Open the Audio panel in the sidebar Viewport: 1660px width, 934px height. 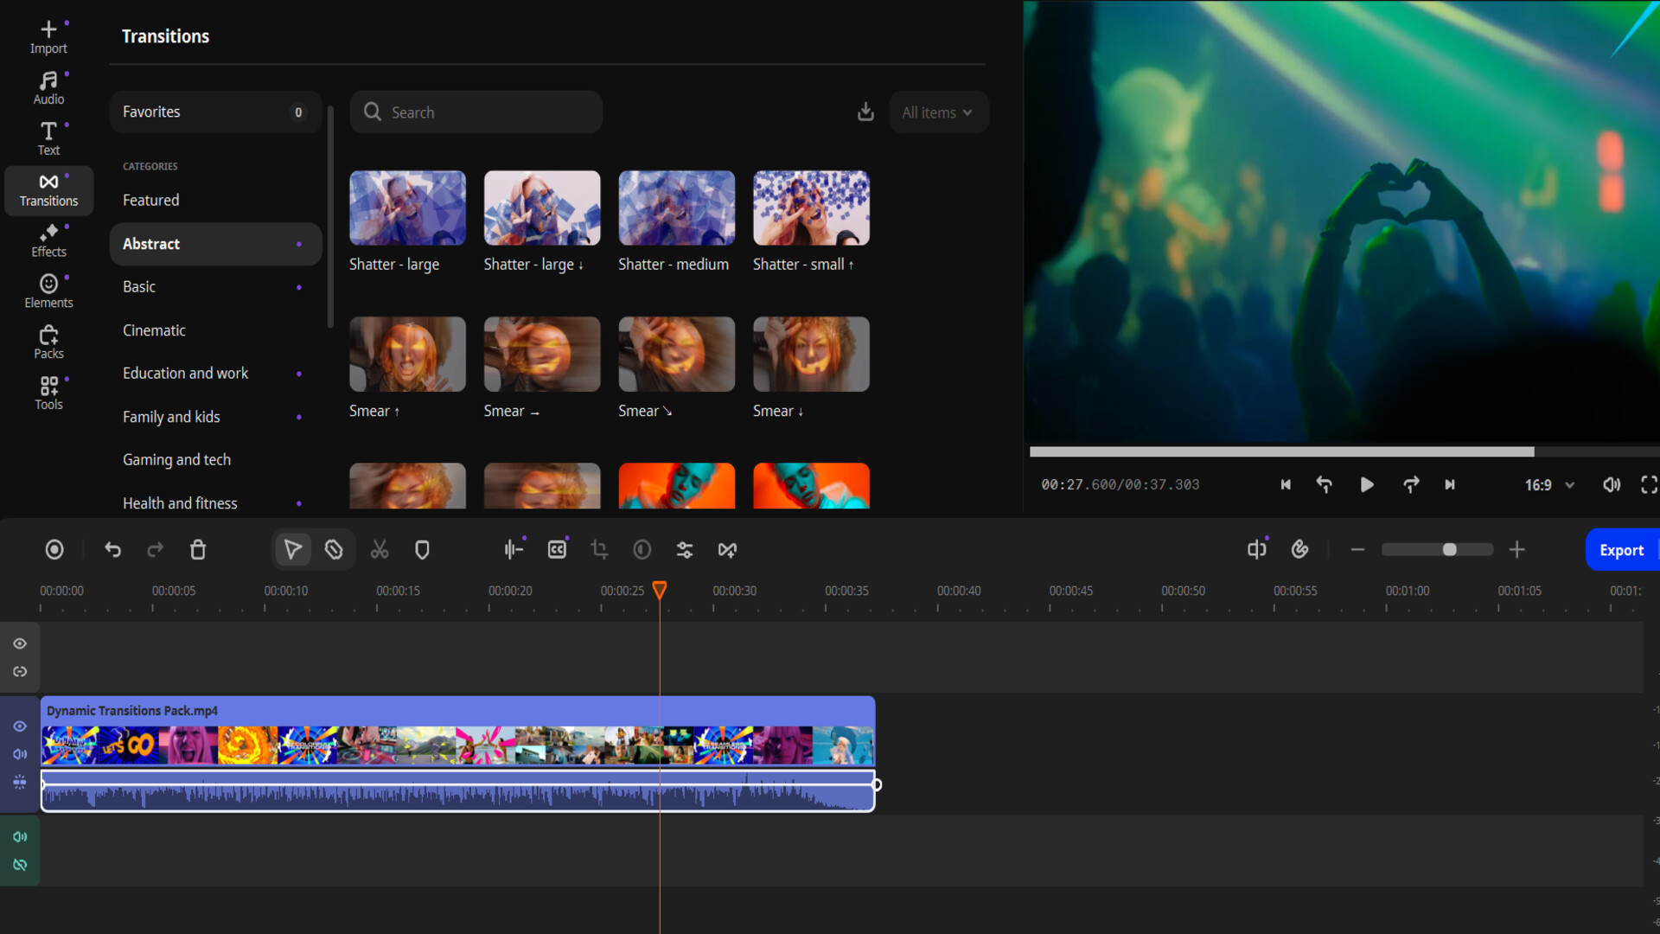tap(48, 86)
